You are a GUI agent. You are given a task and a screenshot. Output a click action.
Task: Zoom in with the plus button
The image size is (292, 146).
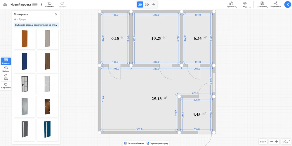coord(276,142)
